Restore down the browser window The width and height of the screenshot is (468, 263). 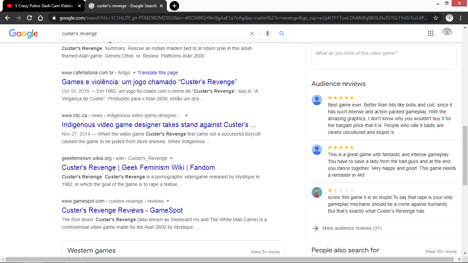coord(447,3)
